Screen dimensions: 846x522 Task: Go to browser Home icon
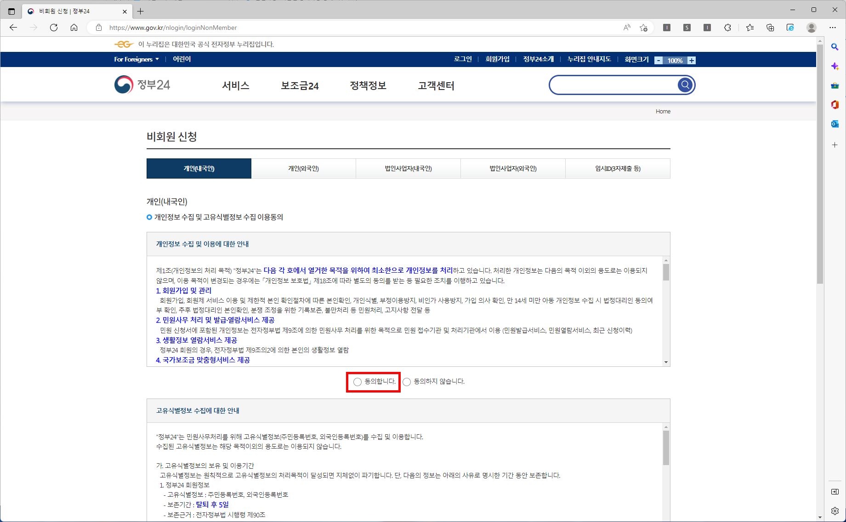[x=74, y=28]
